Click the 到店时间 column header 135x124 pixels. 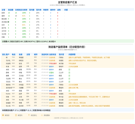click(x=45, y=54)
